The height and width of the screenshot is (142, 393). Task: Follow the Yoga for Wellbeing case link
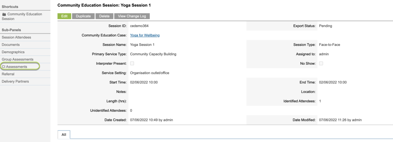[145, 35]
